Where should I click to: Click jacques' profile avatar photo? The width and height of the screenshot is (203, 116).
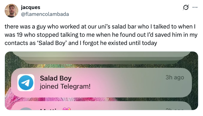pyautogui.click(x=11, y=11)
